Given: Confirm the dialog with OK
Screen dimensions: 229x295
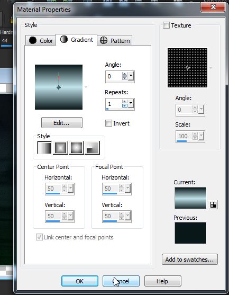Looking at the screenshot, I should click(80, 281).
